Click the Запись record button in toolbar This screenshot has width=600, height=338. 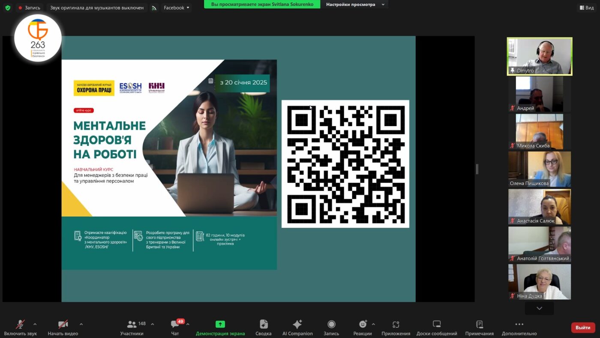331,328
